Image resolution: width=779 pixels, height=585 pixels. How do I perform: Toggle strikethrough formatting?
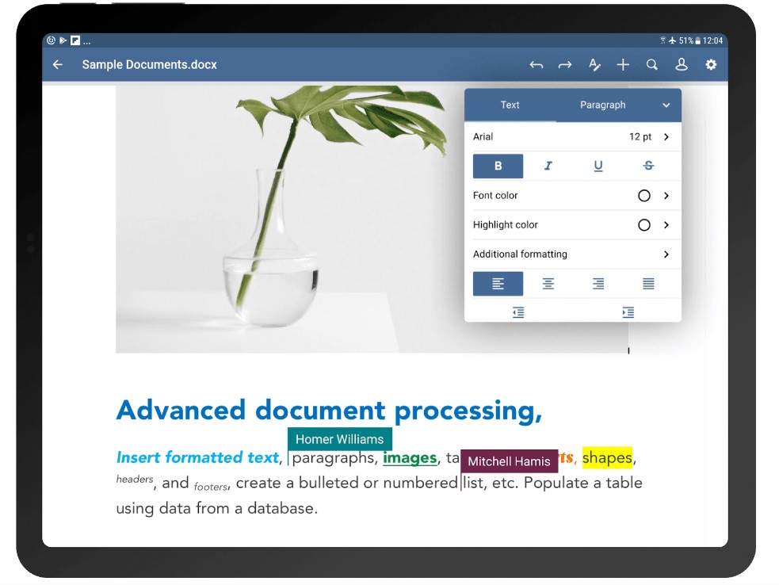(647, 166)
